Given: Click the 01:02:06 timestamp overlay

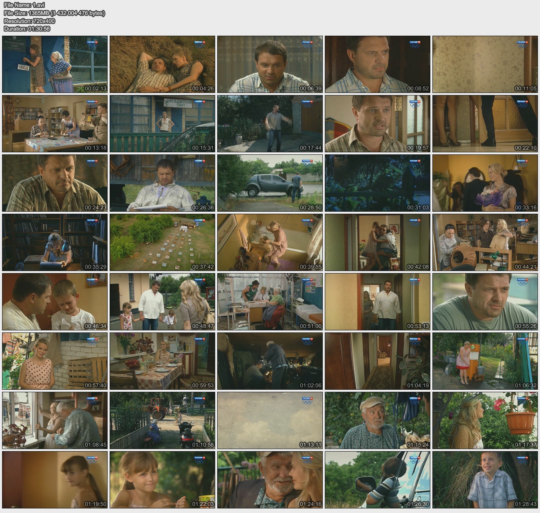Looking at the screenshot, I should pyautogui.click(x=310, y=386).
